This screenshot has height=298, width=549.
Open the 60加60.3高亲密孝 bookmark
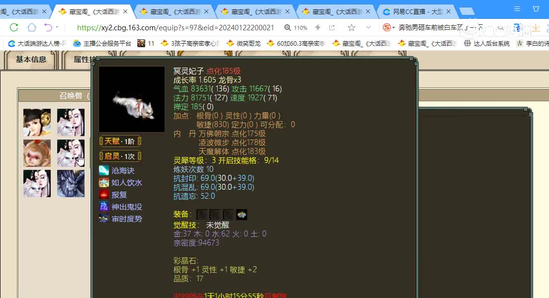coord(296,43)
